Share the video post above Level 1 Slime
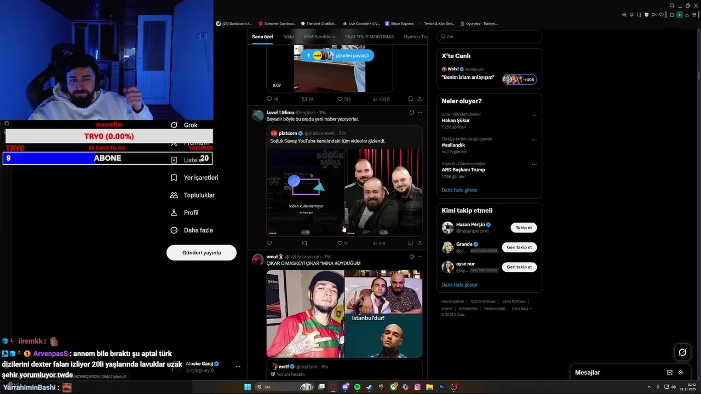 pos(420,99)
